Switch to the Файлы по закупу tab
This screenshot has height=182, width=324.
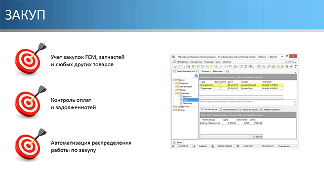click(x=249, y=110)
